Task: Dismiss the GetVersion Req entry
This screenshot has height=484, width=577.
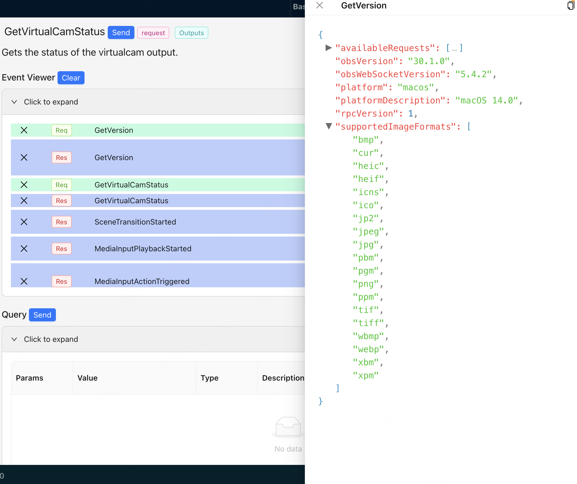Action: pyautogui.click(x=24, y=130)
